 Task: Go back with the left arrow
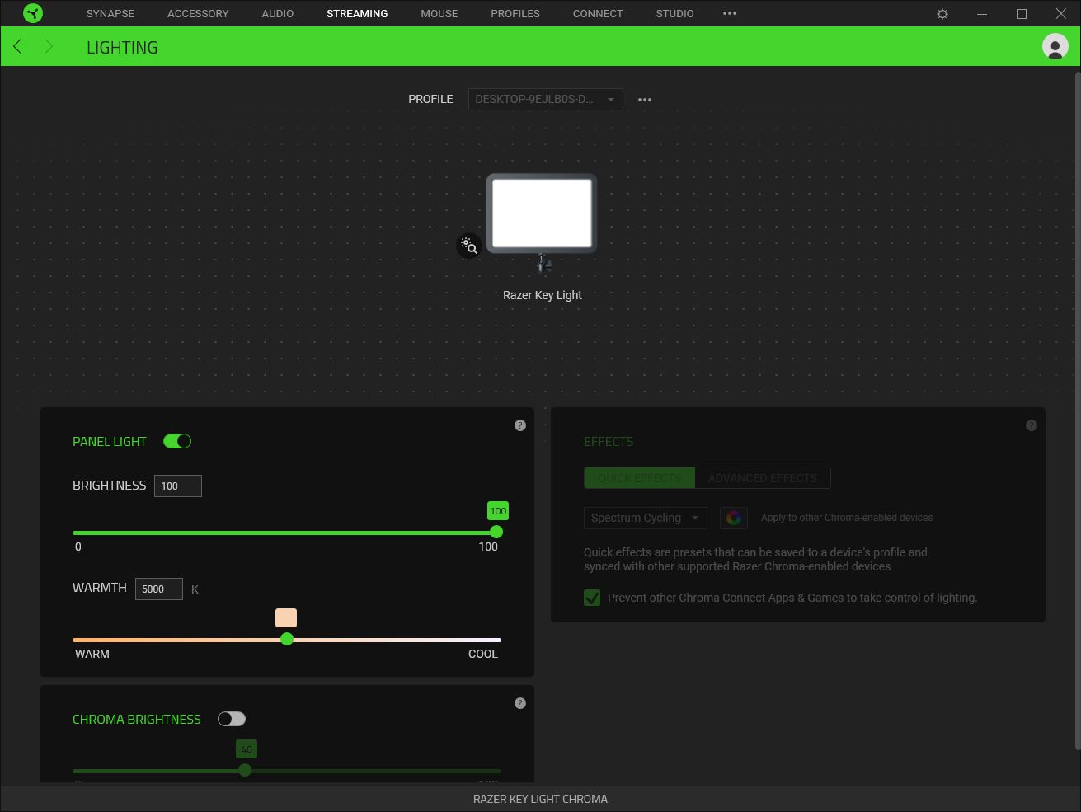pos(17,46)
